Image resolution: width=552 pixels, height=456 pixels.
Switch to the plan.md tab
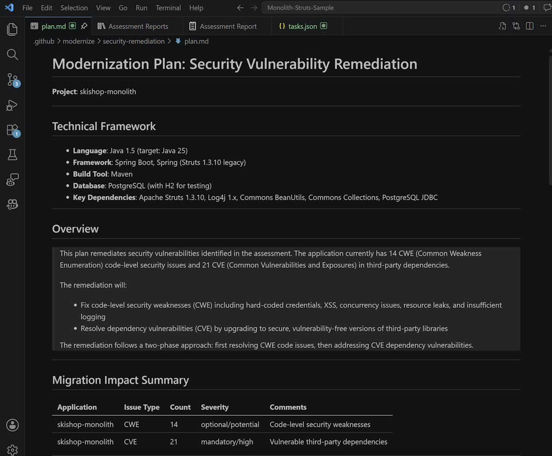click(x=58, y=26)
